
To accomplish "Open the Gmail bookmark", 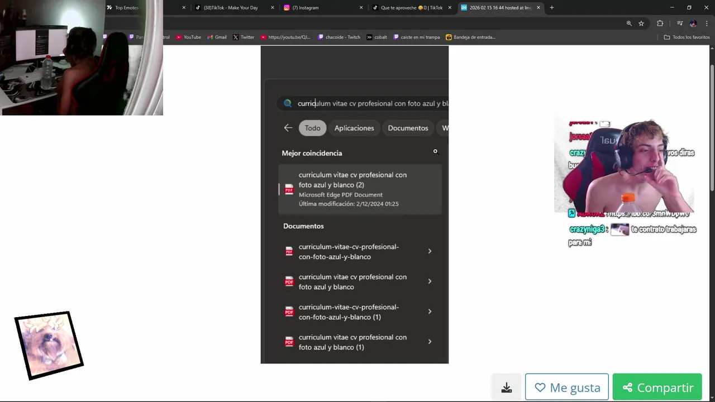I will pos(217,37).
